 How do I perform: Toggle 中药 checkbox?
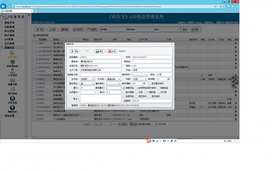(137, 92)
